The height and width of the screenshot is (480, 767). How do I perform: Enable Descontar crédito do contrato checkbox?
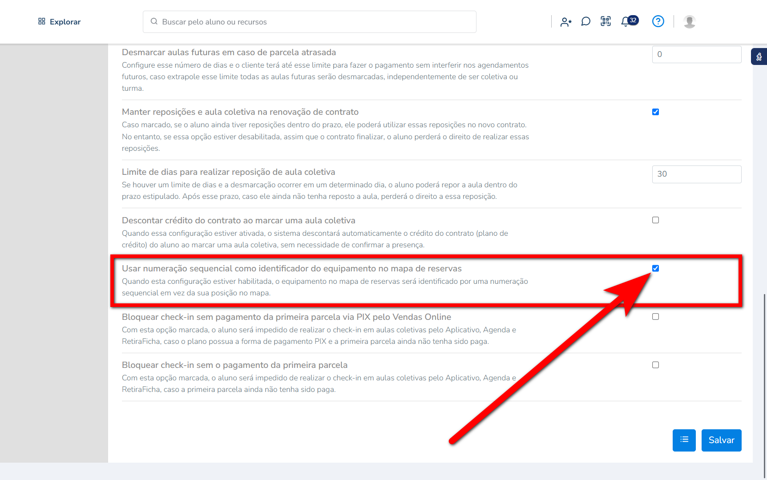[x=655, y=220]
